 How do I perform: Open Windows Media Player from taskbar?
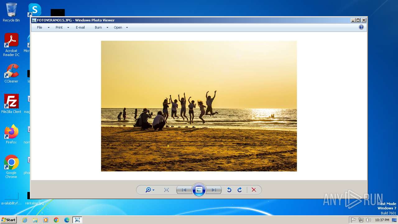point(46,220)
